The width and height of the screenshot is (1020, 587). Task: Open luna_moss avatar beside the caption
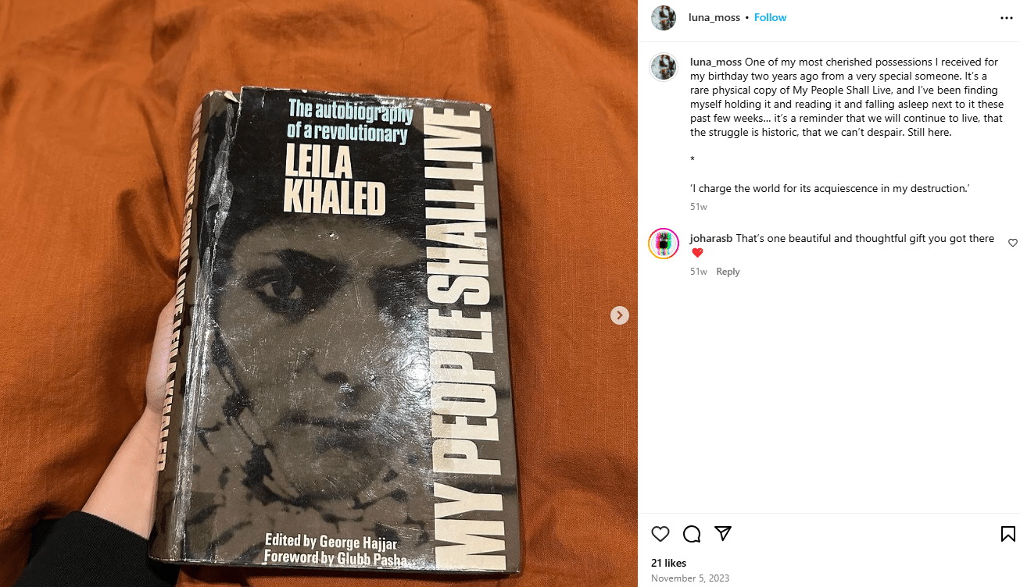pyautogui.click(x=664, y=67)
